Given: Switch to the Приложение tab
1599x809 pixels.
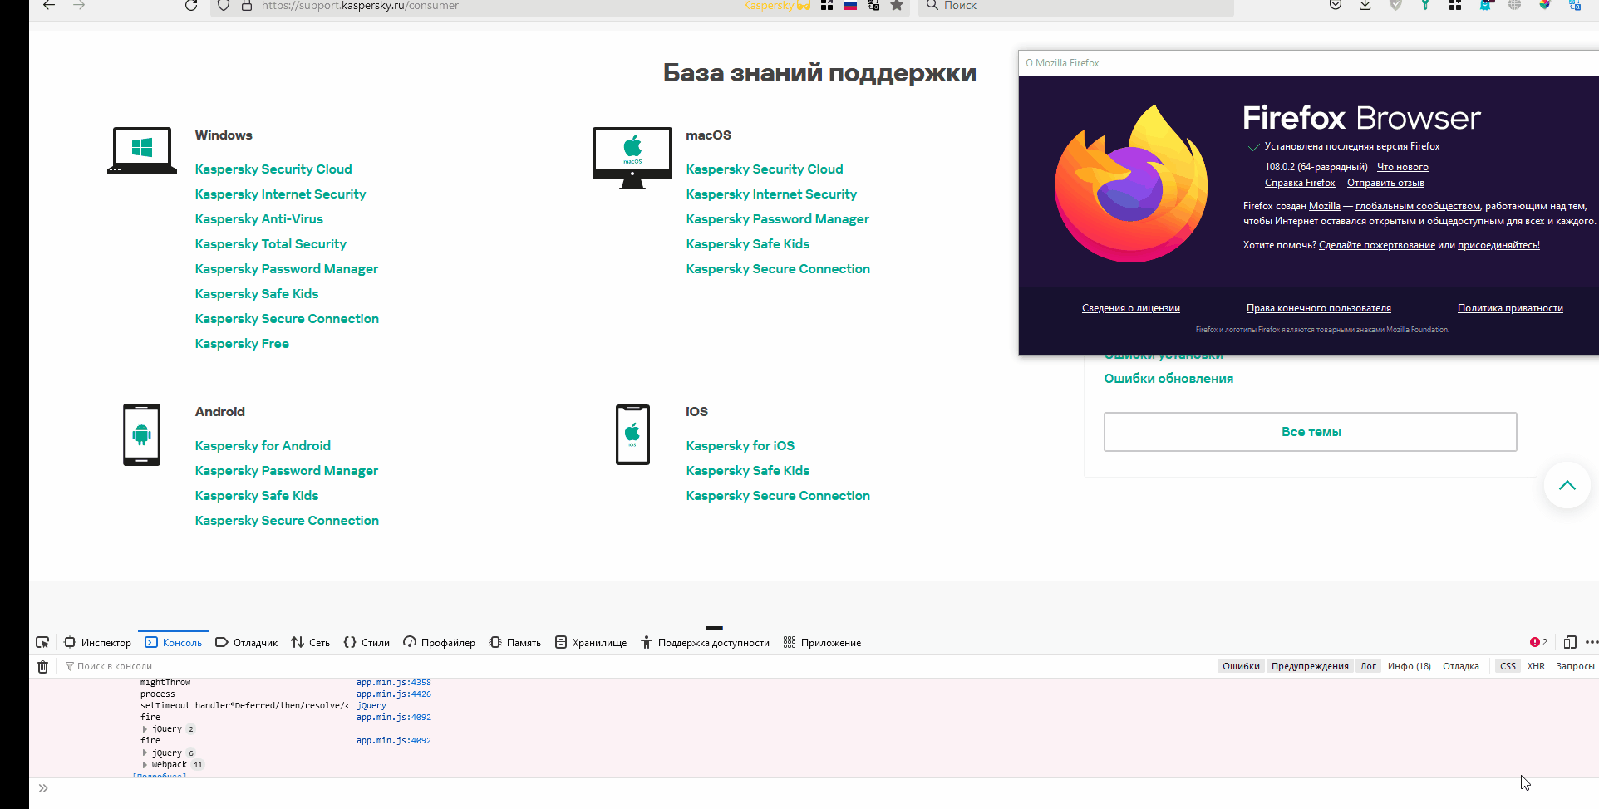Looking at the screenshot, I should 822,643.
